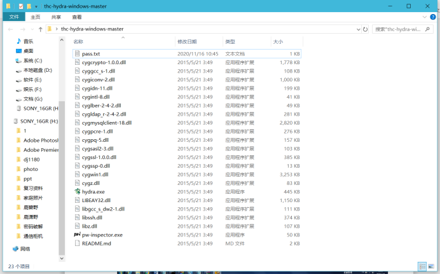Switch to details view layout icon
The width and height of the screenshot is (440, 274).
[422, 266]
